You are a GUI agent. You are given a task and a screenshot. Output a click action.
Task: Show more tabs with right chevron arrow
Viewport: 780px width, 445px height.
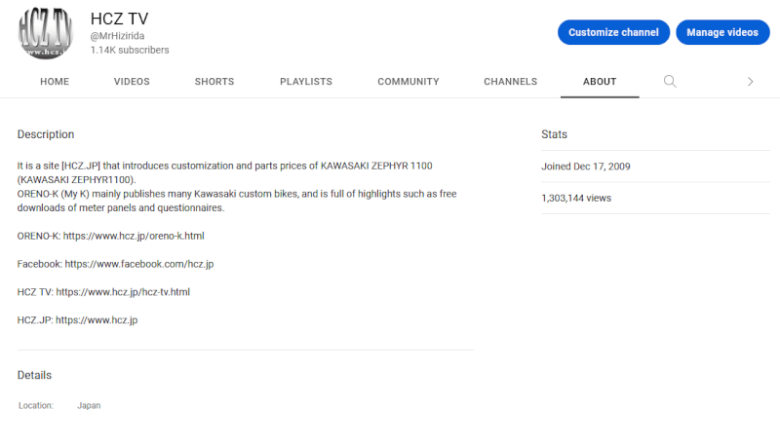[x=750, y=82]
